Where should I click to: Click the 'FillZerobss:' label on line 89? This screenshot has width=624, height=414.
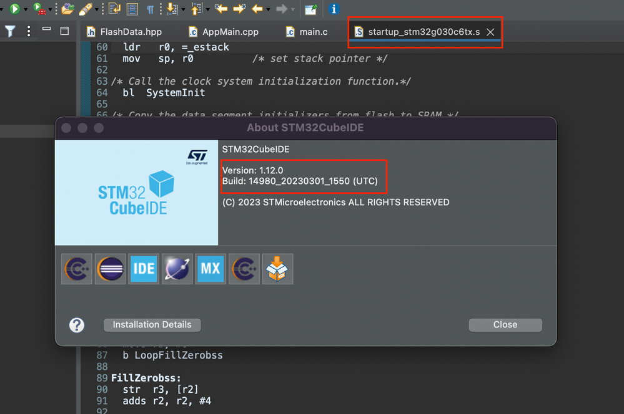point(146,378)
